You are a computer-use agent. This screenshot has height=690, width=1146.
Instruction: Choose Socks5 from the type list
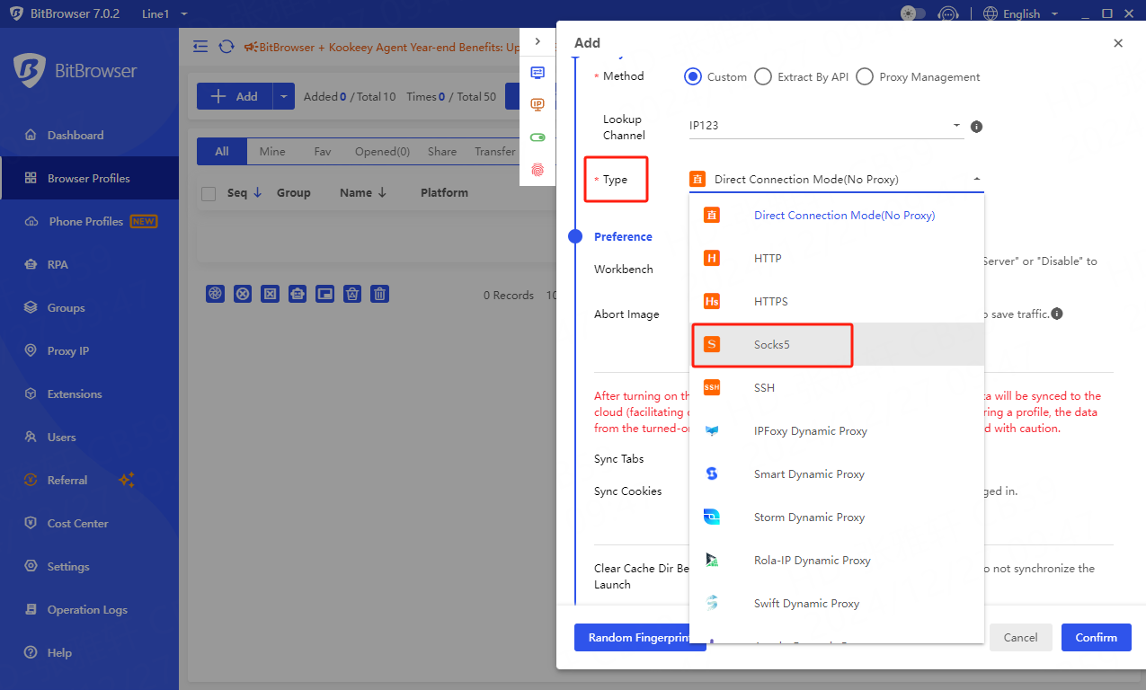[x=771, y=345]
